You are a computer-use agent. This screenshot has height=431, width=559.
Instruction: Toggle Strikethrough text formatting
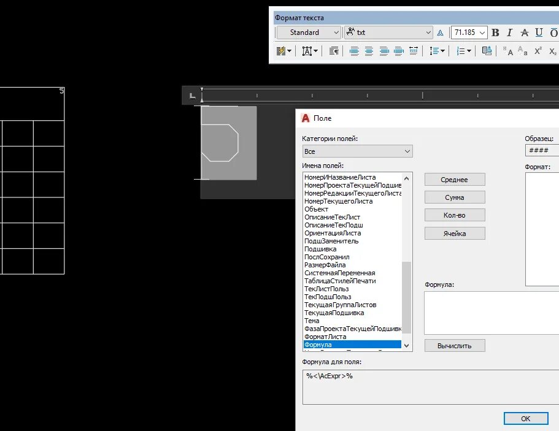525,32
